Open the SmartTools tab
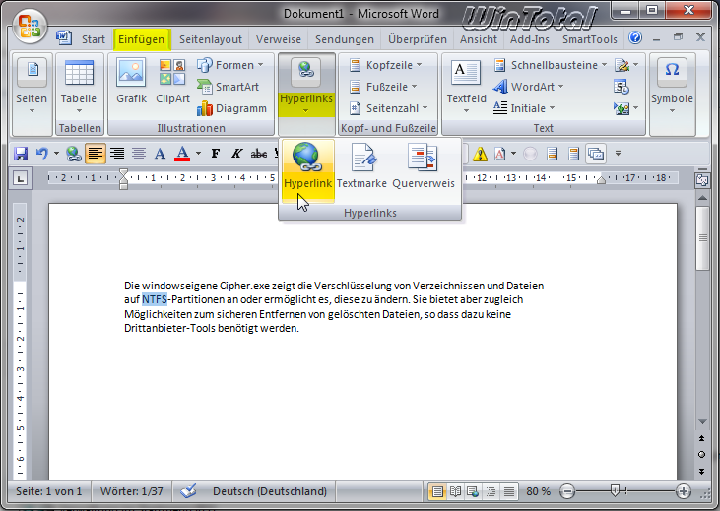Viewport: 720px width, 511px height. click(x=590, y=39)
